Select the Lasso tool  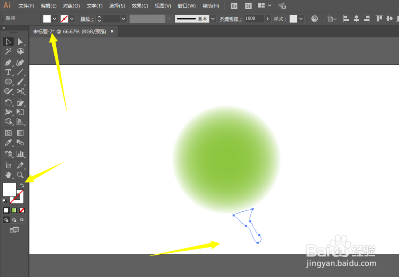coord(20,51)
